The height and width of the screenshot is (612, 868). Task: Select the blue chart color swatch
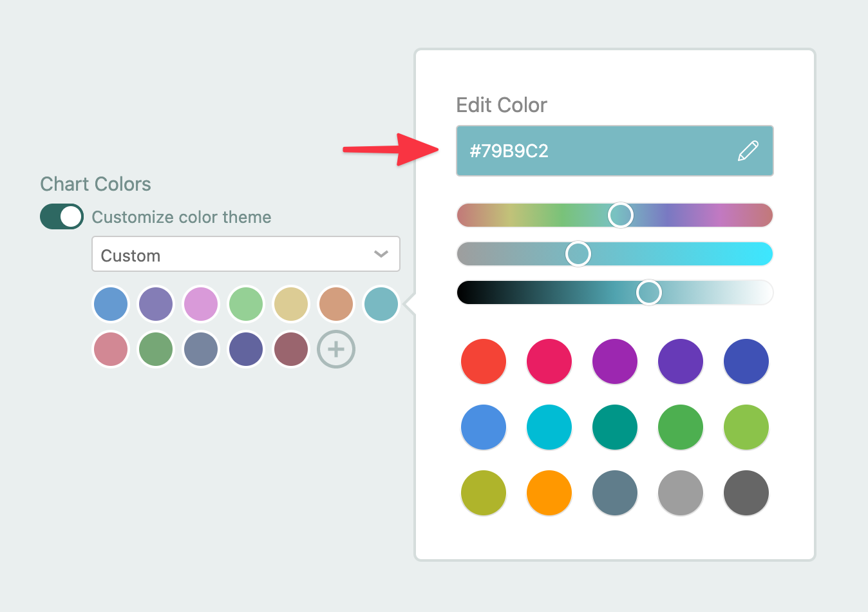click(x=111, y=304)
